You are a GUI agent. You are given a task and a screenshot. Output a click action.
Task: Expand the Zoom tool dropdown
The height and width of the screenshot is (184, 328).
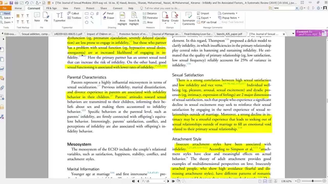(12, 22)
